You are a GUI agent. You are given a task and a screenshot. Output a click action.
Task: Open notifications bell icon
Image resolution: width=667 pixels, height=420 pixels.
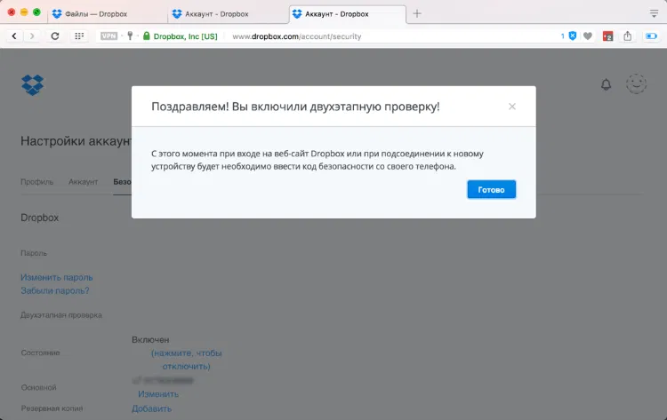click(x=606, y=84)
